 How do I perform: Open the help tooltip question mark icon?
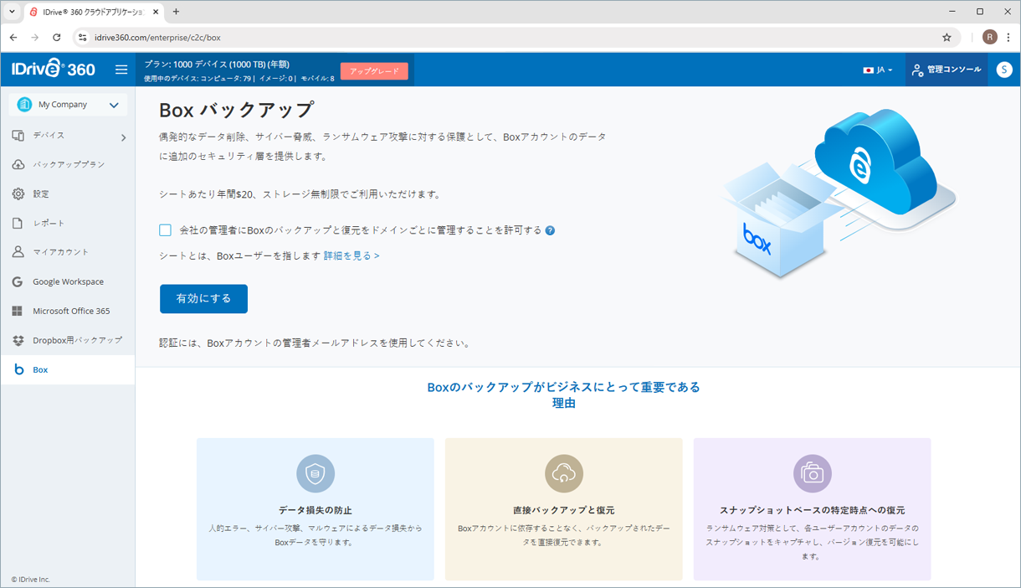click(x=550, y=230)
